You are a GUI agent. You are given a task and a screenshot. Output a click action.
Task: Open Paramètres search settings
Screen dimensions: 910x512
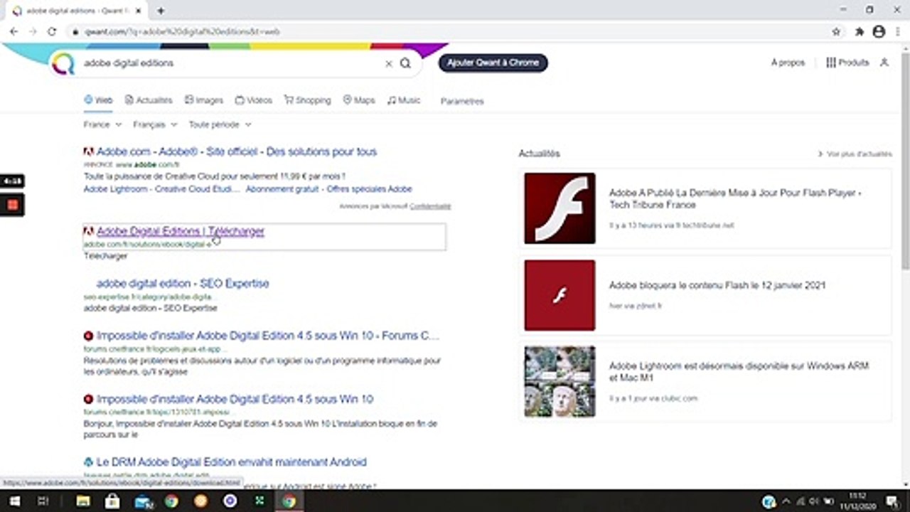point(462,101)
